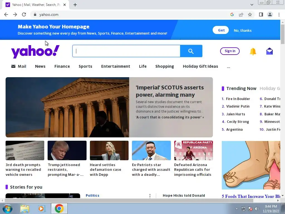Click the share page icon
Viewport: 285px width, 214px height.
click(x=241, y=14)
